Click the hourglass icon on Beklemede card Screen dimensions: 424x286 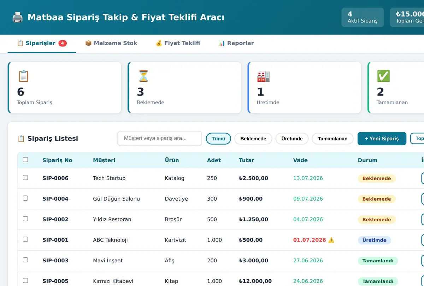(x=143, y=76)
